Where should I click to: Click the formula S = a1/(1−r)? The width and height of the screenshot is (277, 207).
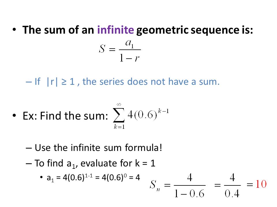tap(120, 51)
